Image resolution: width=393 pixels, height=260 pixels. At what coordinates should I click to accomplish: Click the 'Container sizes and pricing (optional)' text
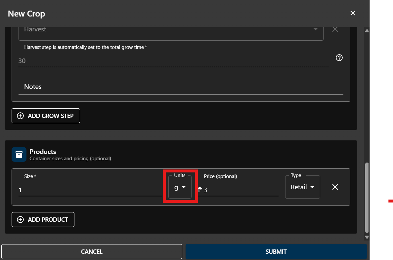(70, 159)
